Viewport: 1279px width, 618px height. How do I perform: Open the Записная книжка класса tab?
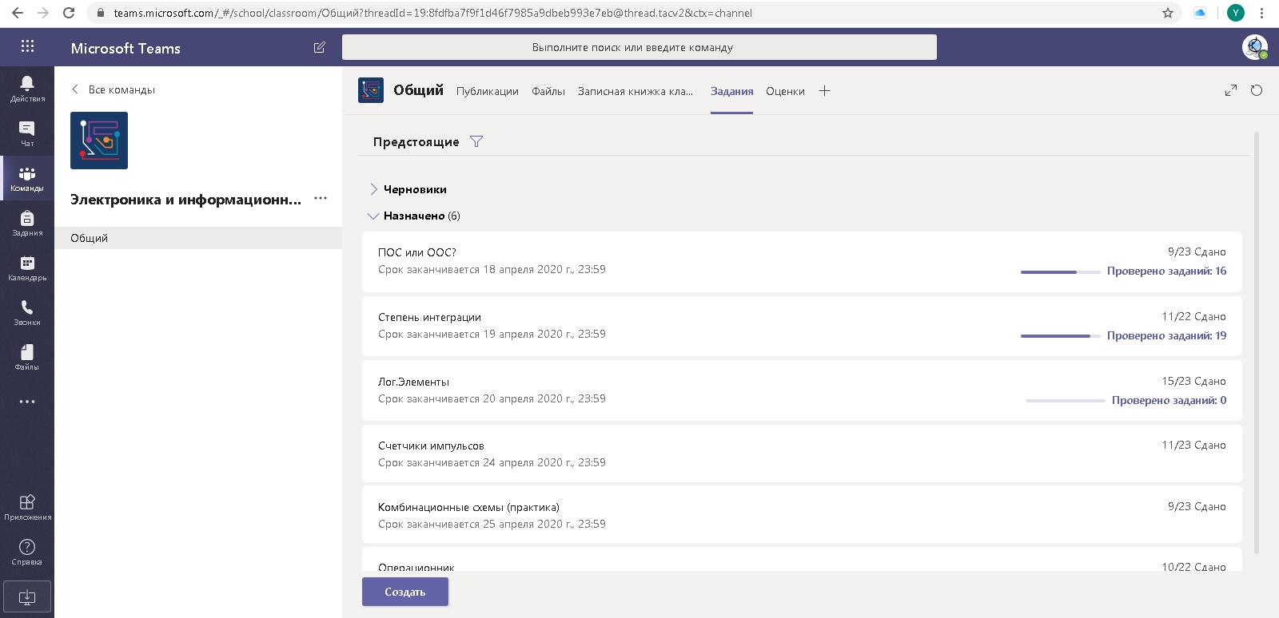point(636,91)
